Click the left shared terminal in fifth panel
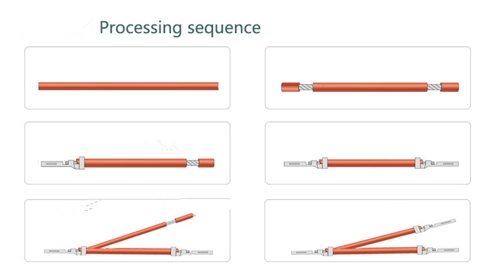This screenshot has width=494, height=271. [x=65, y=251]
